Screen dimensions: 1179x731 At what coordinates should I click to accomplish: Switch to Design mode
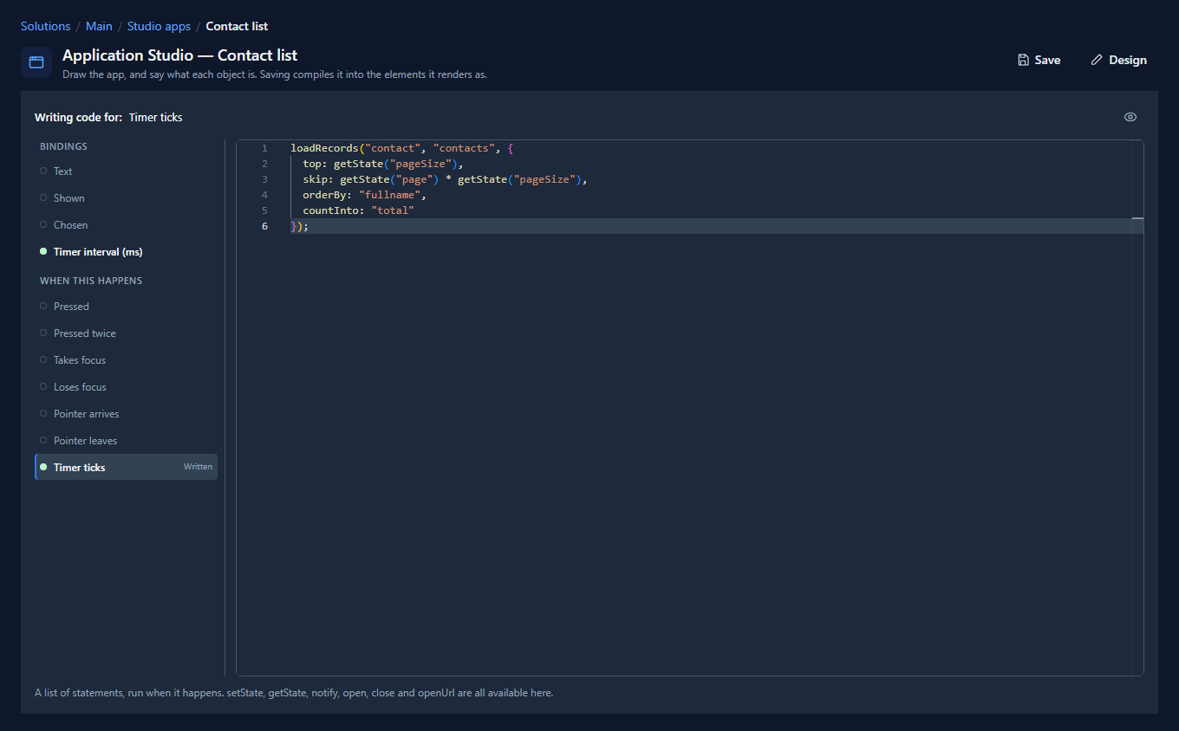[1118, 60]
